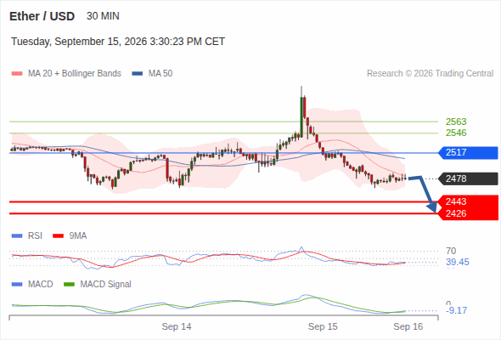Click the MA 50 blue legend swatch
The height and width of the screenshot is (340, 501).
coord(138,74)
